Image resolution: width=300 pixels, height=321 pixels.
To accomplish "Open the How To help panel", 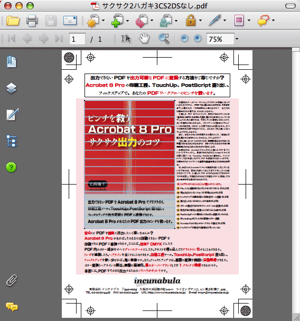I will [11, 168].
